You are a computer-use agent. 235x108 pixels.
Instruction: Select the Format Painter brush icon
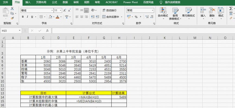(x=12, y=18)
